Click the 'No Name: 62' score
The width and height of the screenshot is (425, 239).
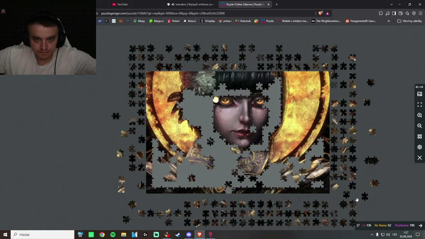383,225
